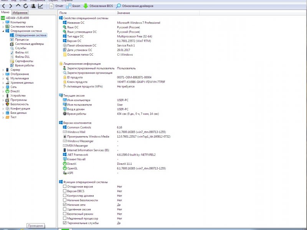Screen dimensions: 307x230
Task: Toggle the Безопасный режим checkbox
Action: 64,214
